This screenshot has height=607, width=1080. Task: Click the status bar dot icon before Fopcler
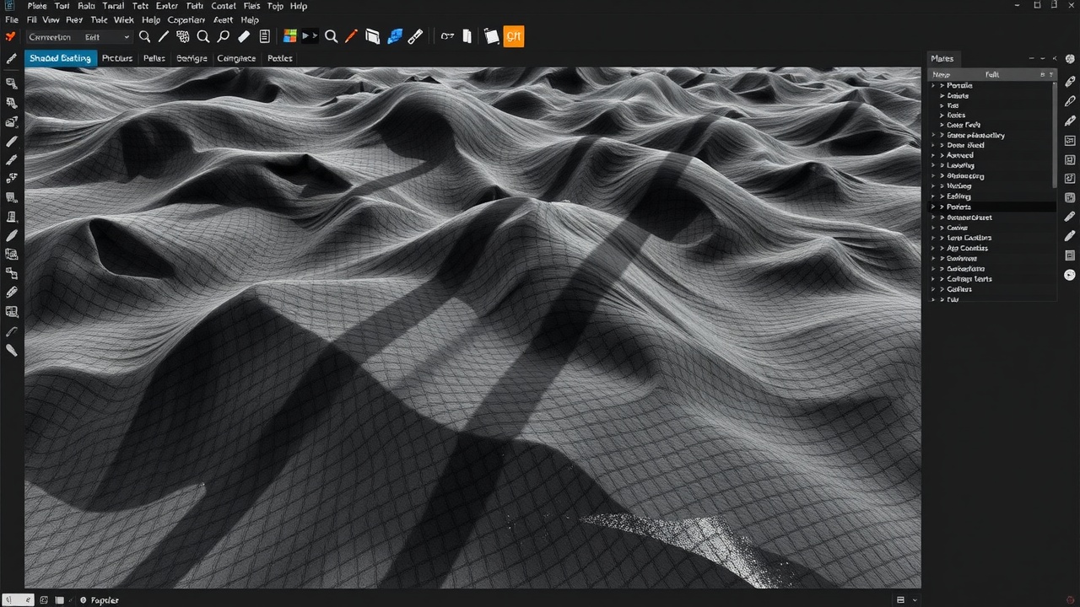coord(83,600)
